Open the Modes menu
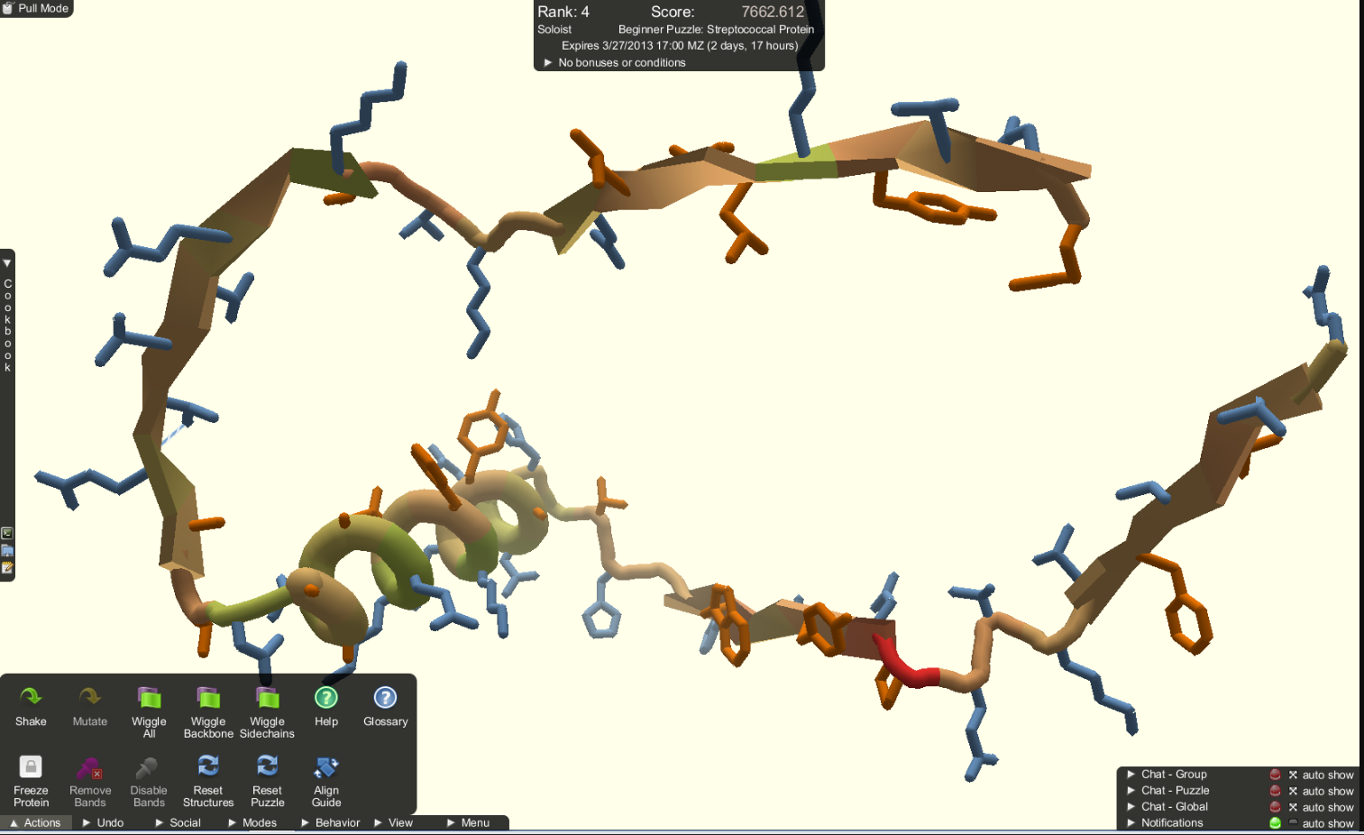Screen dimensions: 1364x835 point(252,822)
